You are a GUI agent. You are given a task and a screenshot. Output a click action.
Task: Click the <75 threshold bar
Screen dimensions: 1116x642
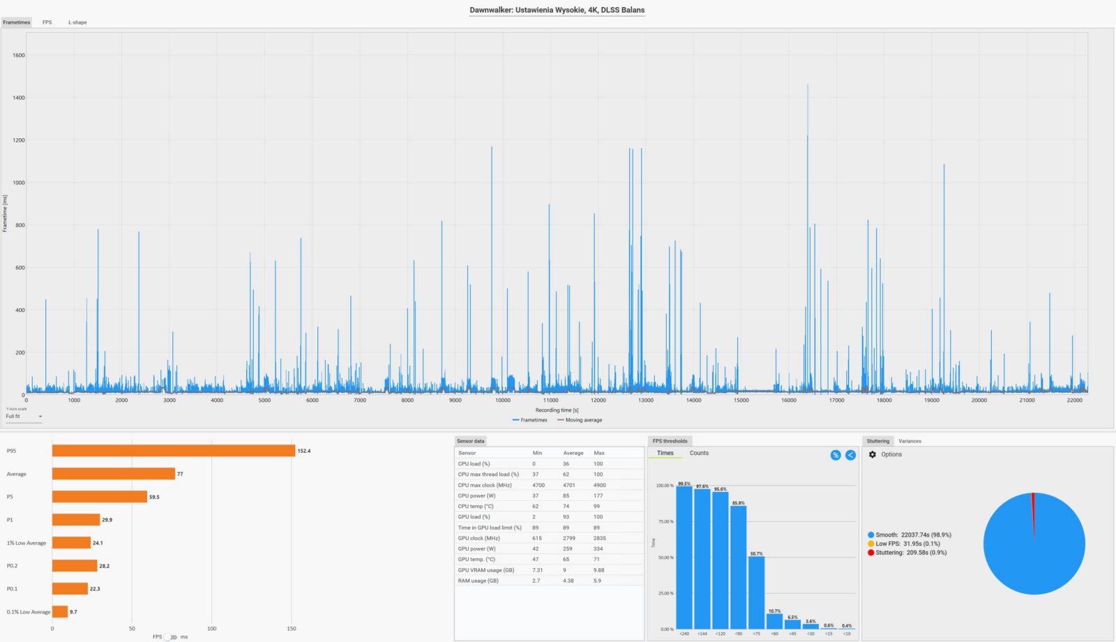coord(756,592)
